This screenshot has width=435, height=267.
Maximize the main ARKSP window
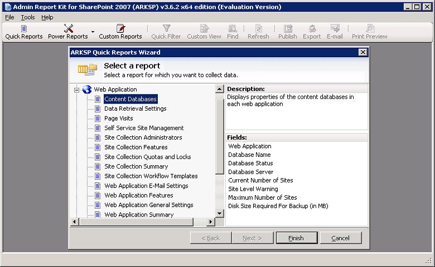[417, 7]
